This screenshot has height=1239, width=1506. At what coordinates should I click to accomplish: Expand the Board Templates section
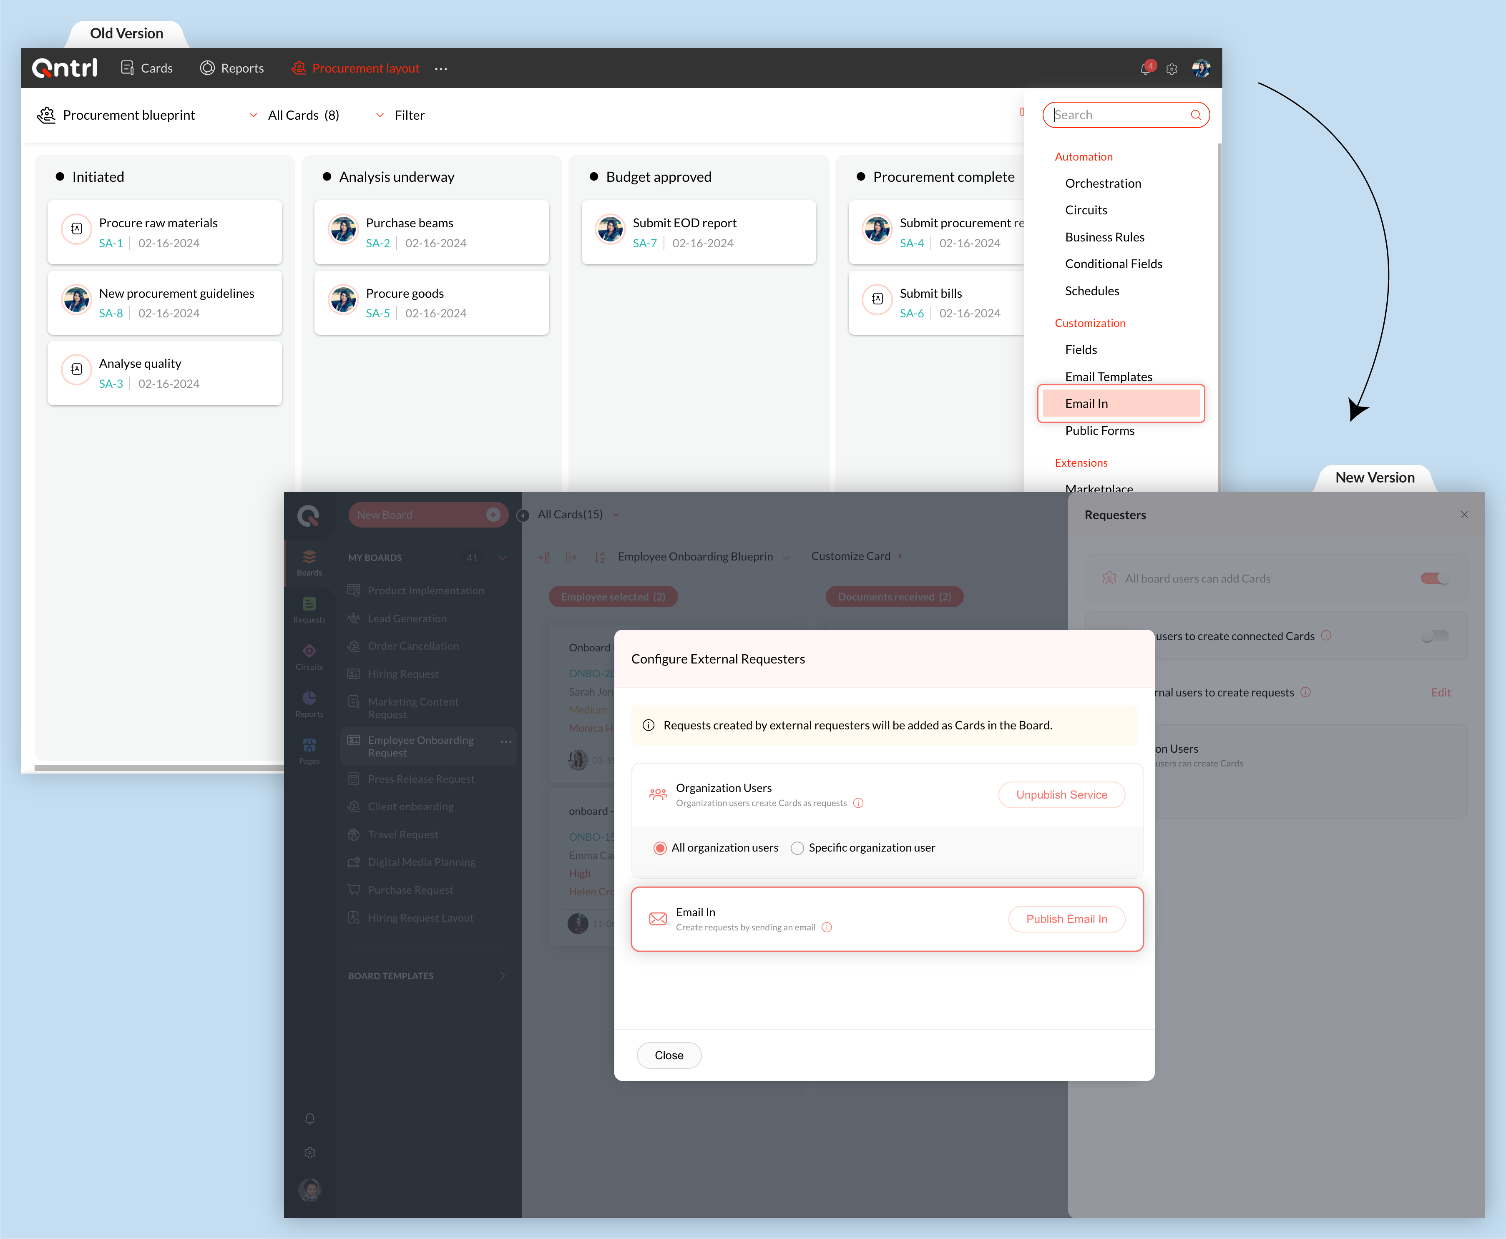point(503,975)
